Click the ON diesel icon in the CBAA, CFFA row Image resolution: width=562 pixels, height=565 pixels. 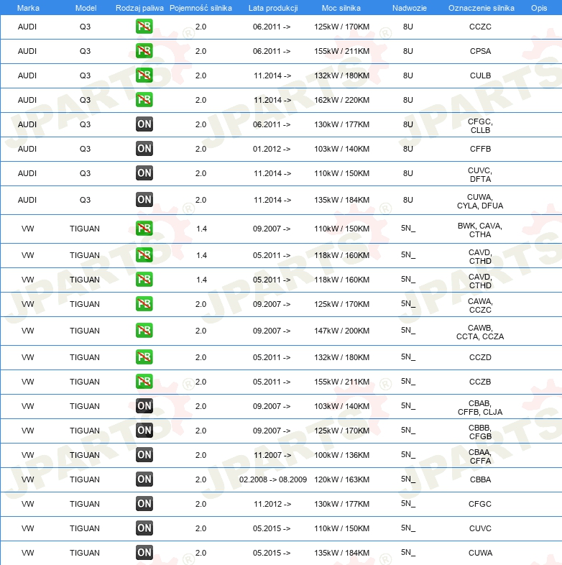point(144,455)
